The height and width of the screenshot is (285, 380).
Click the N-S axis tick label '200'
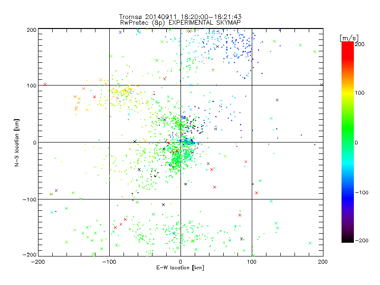click(31, 30)
